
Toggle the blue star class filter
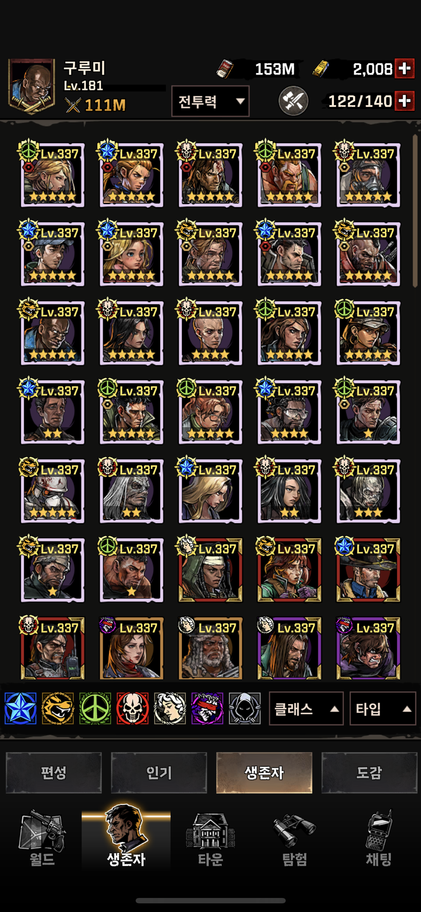pyautogui.click(x=21, y=708)
